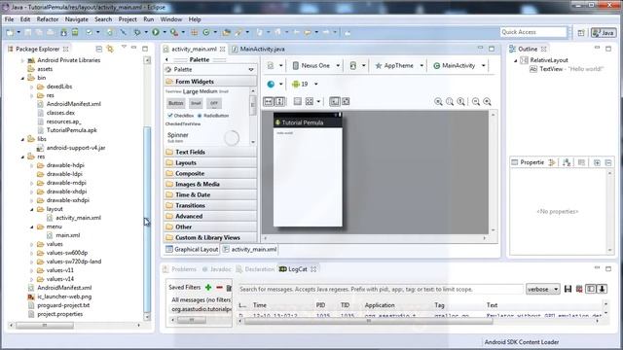Switch to the MainActivity.java editor tab
The height and width of the screenshot is (350, 623).
(258, 49)
